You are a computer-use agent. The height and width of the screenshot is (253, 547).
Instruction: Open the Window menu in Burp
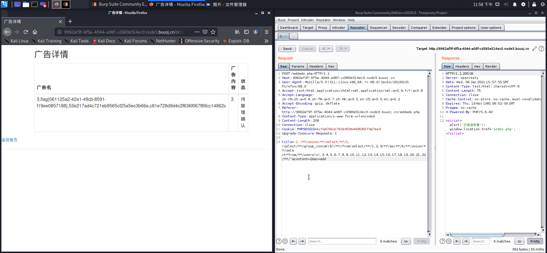(x=339, y=20)
